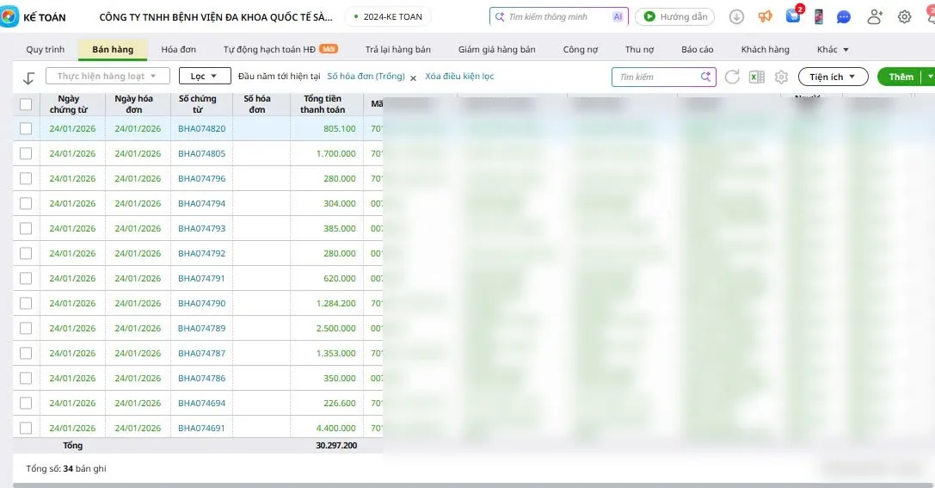Tick checkbox for row BHA074796
Screen dimensions: 935x488
click(26, 178)
